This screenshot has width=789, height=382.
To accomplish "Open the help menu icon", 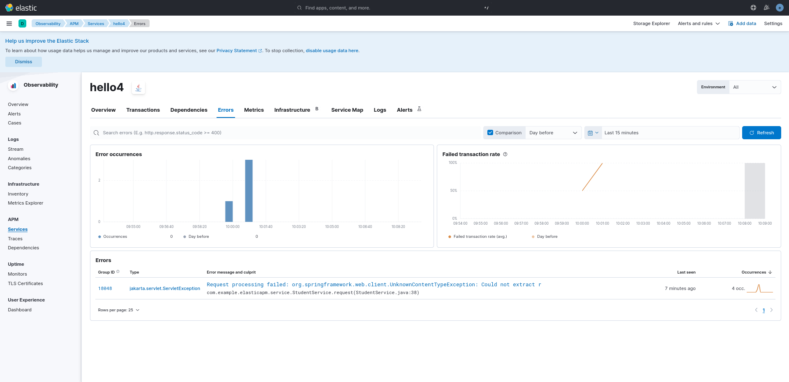I will pyautogui.click(x=753, y=8).
